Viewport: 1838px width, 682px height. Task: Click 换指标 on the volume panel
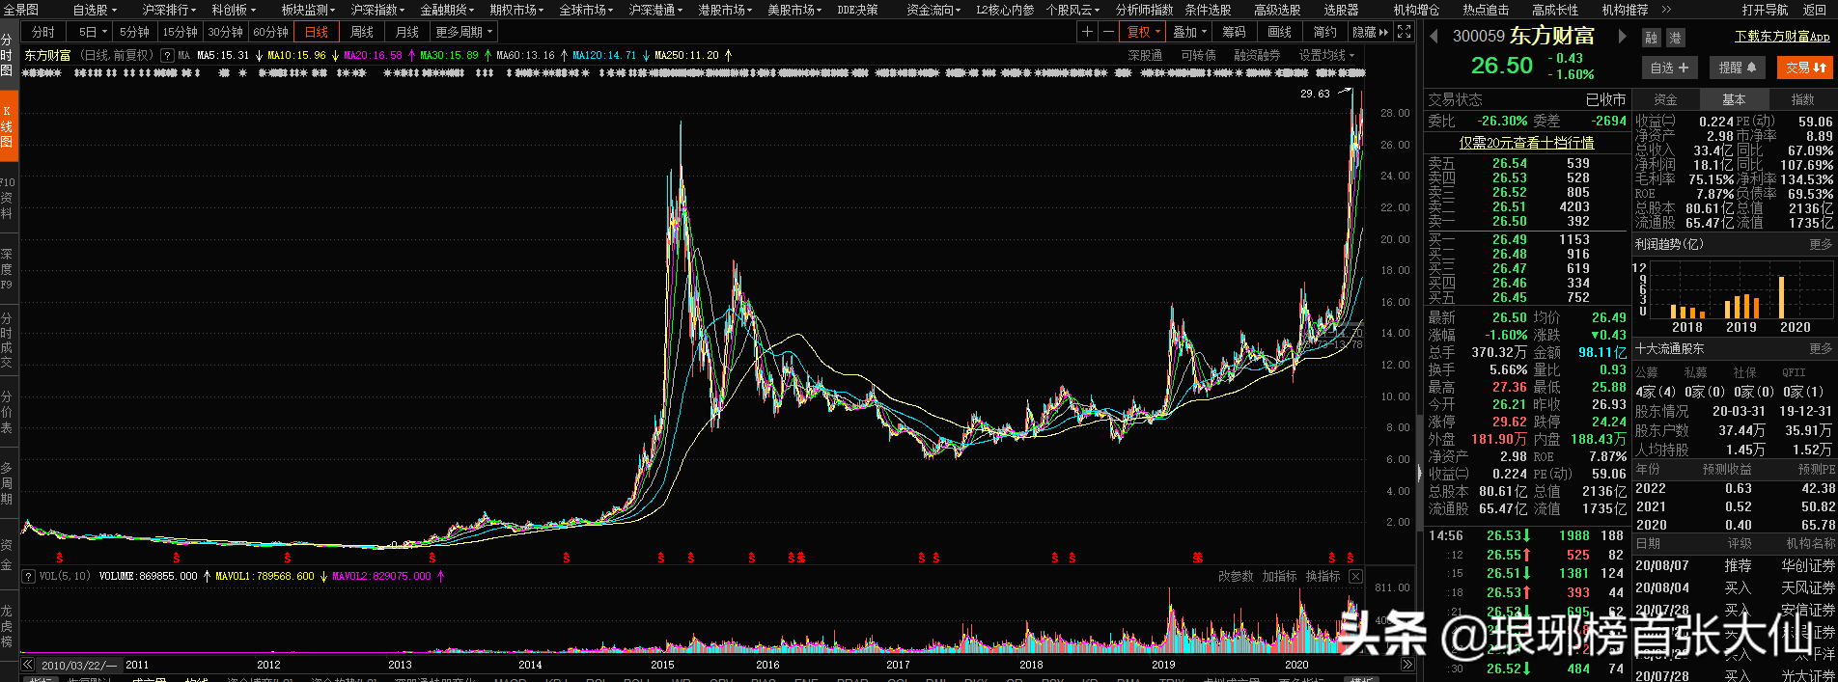(x=1323, y=577)
